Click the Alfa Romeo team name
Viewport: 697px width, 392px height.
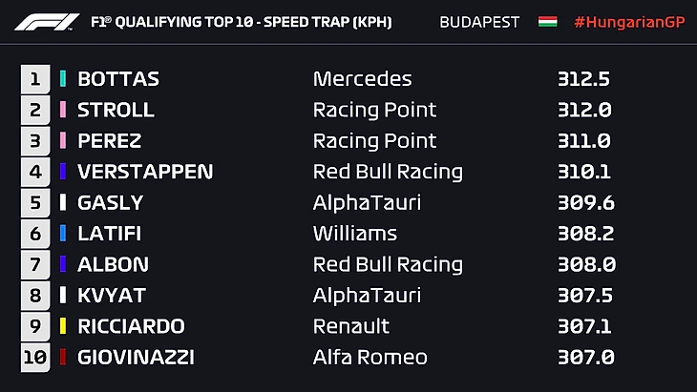369,358
